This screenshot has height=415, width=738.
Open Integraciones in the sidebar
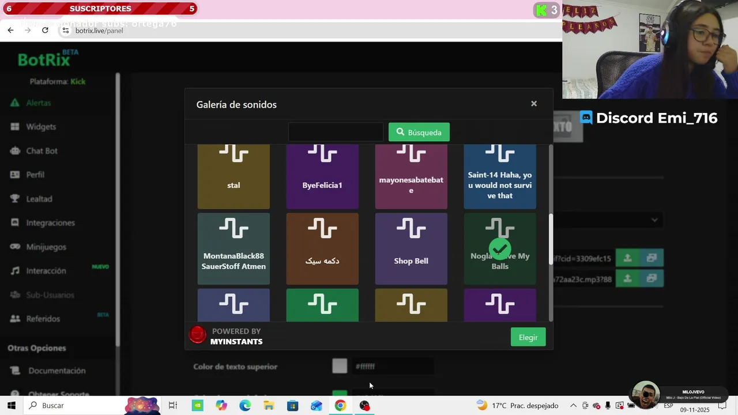coord(50,223)
